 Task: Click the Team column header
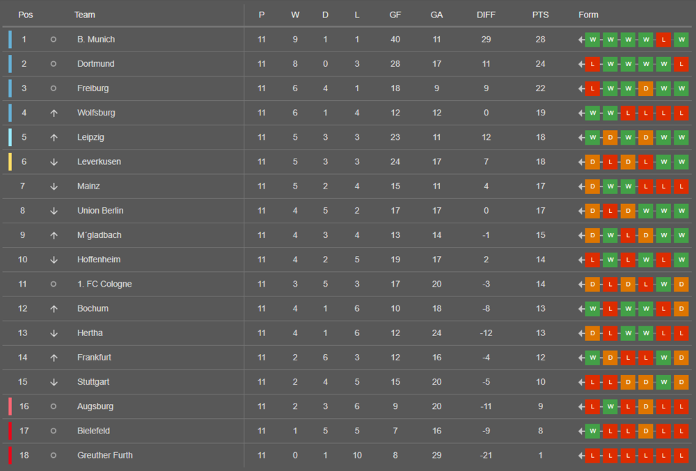pyautogui.click(x=85, y=15)
